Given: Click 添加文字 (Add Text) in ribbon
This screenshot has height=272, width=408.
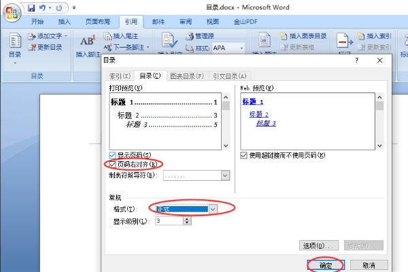Looking at the screenshot, I should coord(49,36).
